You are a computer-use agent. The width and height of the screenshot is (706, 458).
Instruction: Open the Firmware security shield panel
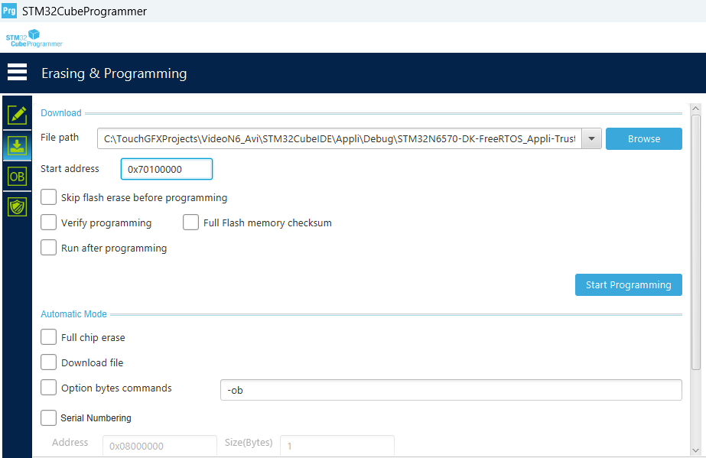(17, 206)
